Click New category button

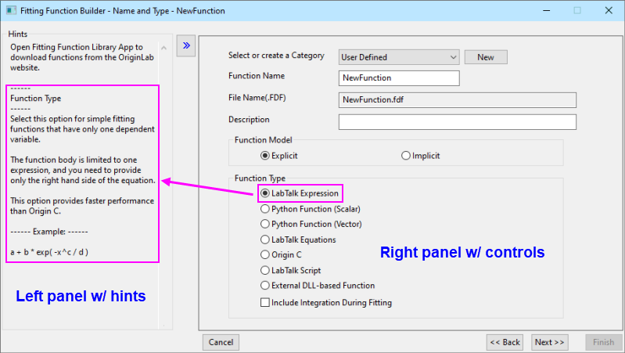coord(485,57)
